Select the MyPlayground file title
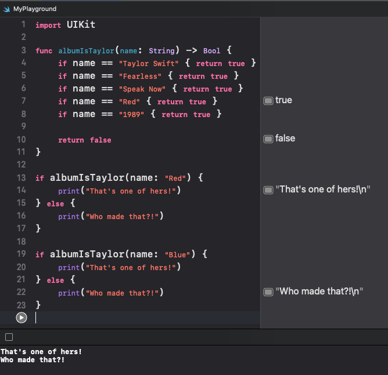Screen dimensions: 388x375 pyautogui.click(x=35, y=9)
